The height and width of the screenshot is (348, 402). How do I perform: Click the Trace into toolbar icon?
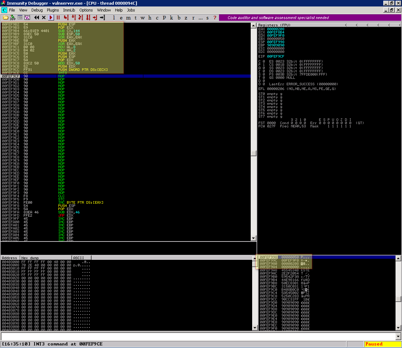(81, 18)
